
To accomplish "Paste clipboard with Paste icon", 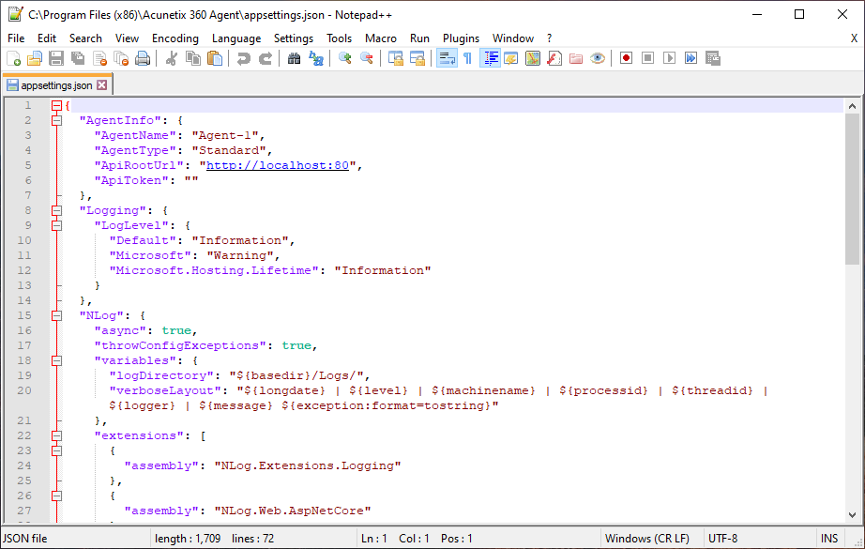I will click(215, 58).
